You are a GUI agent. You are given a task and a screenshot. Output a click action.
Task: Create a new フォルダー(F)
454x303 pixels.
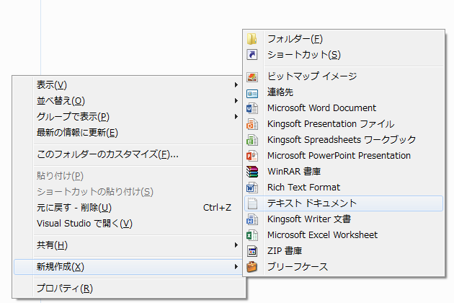point(344,39)
